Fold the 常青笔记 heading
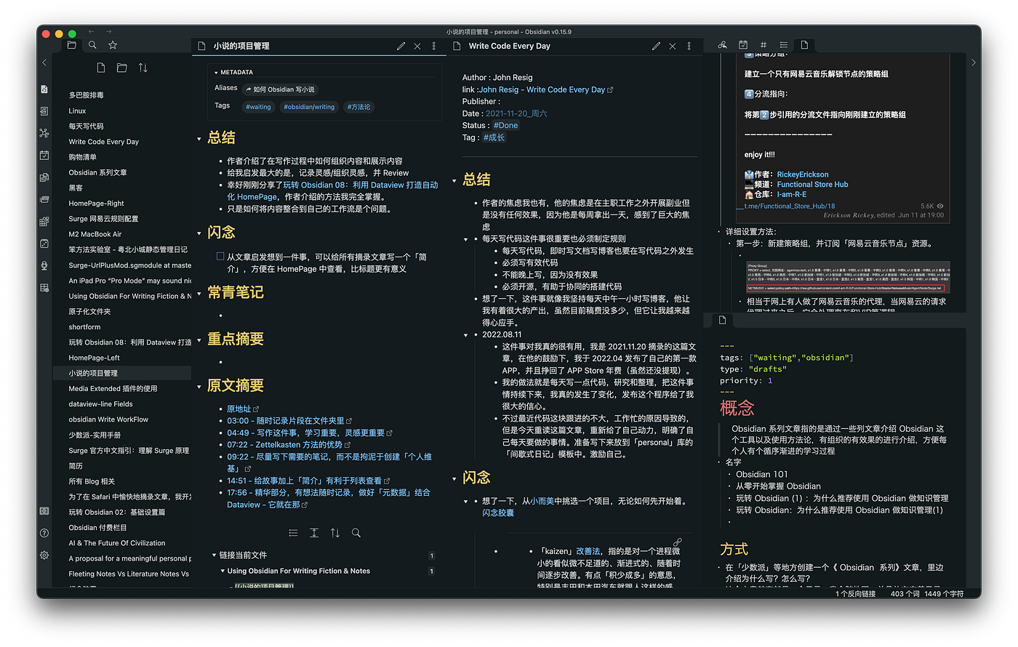The height and width of the screenshot is (647, 1018). coord(199,294)
